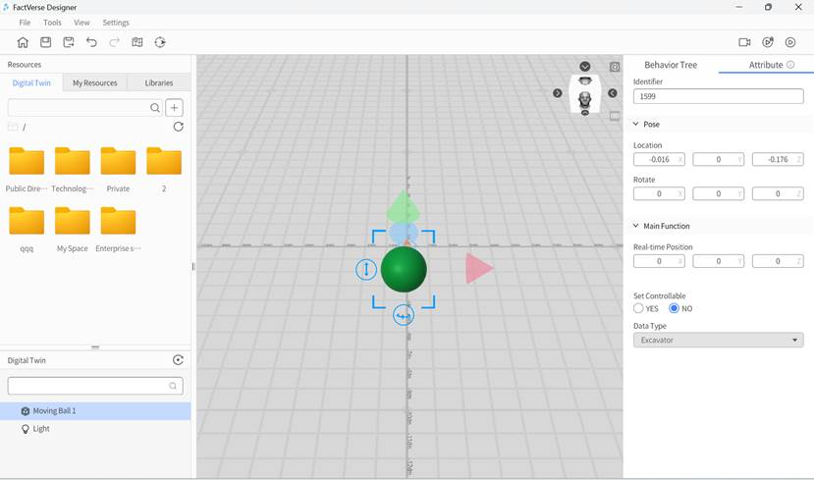The height and width of the screenshot is (480, 814).
Task: Click the video camera record icon
Action: tap(744, 42)
